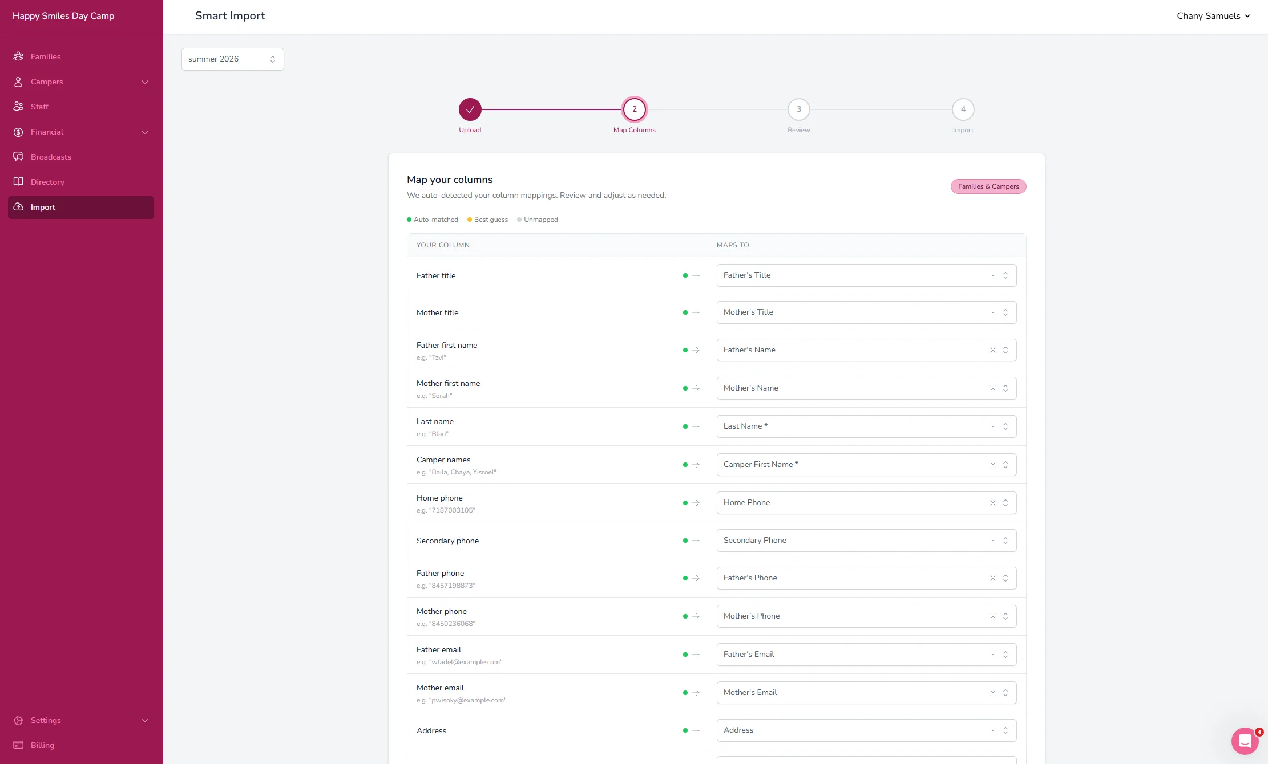Viewport: 1268px width, 764px height.
Task: Click the Financial dollar icon
Action: click(x=18, y=132)
